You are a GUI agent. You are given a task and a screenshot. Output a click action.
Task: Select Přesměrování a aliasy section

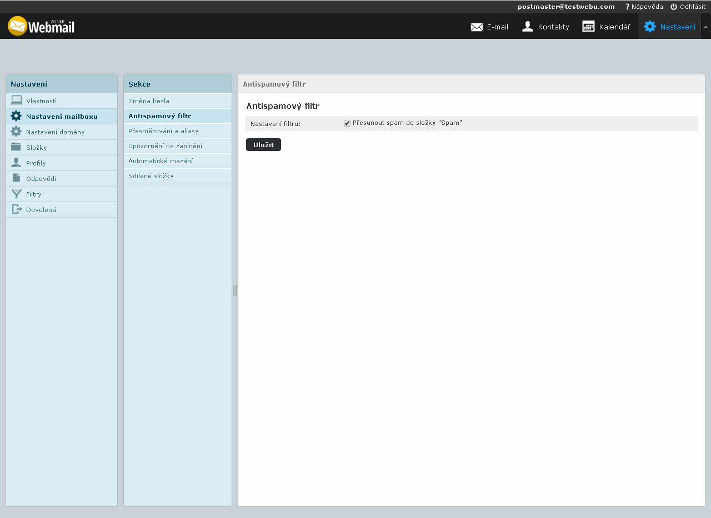click(x=163, y=131)
